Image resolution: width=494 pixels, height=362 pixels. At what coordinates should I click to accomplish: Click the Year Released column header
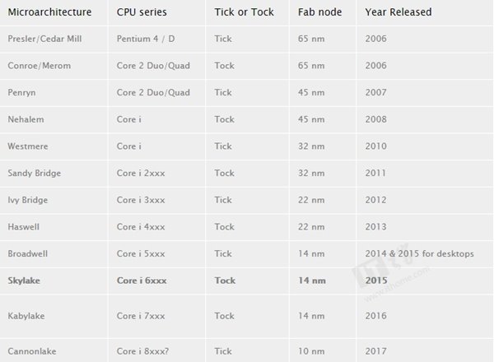pos(398,12)
